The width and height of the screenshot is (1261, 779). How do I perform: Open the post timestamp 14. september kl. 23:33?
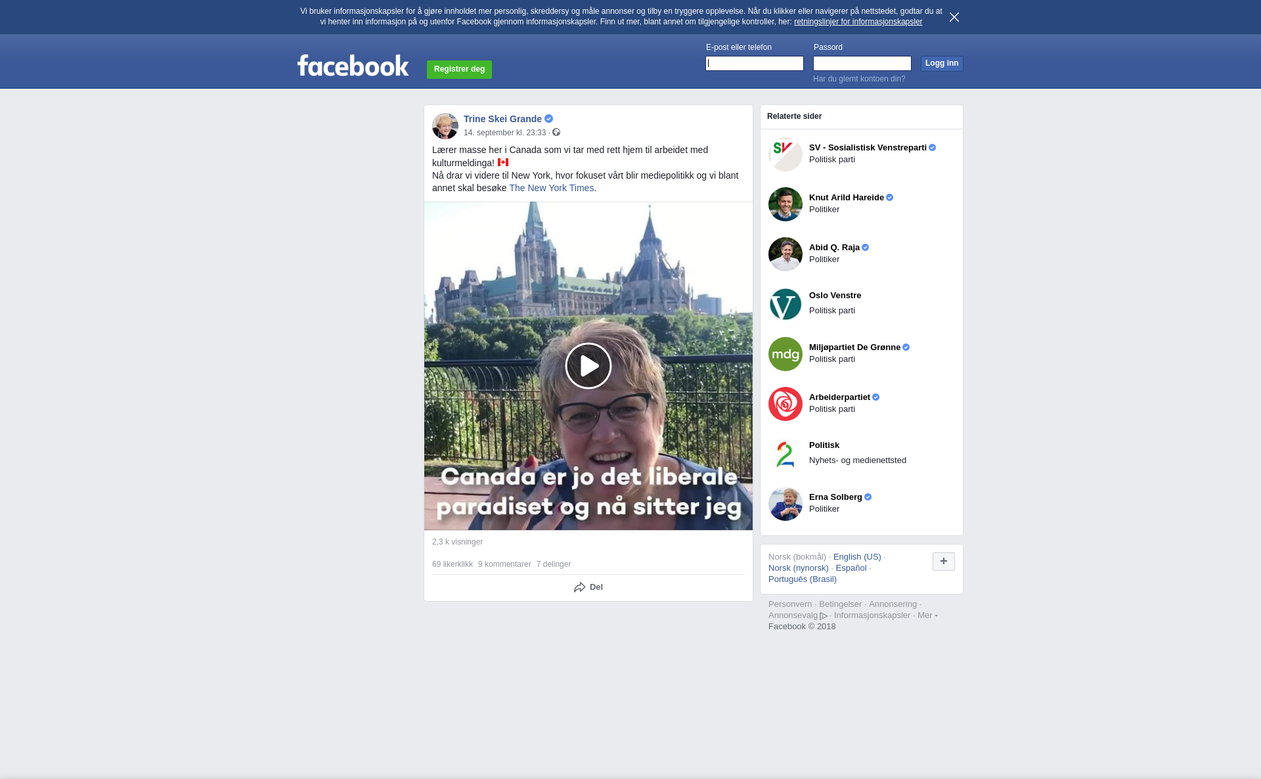504,133
